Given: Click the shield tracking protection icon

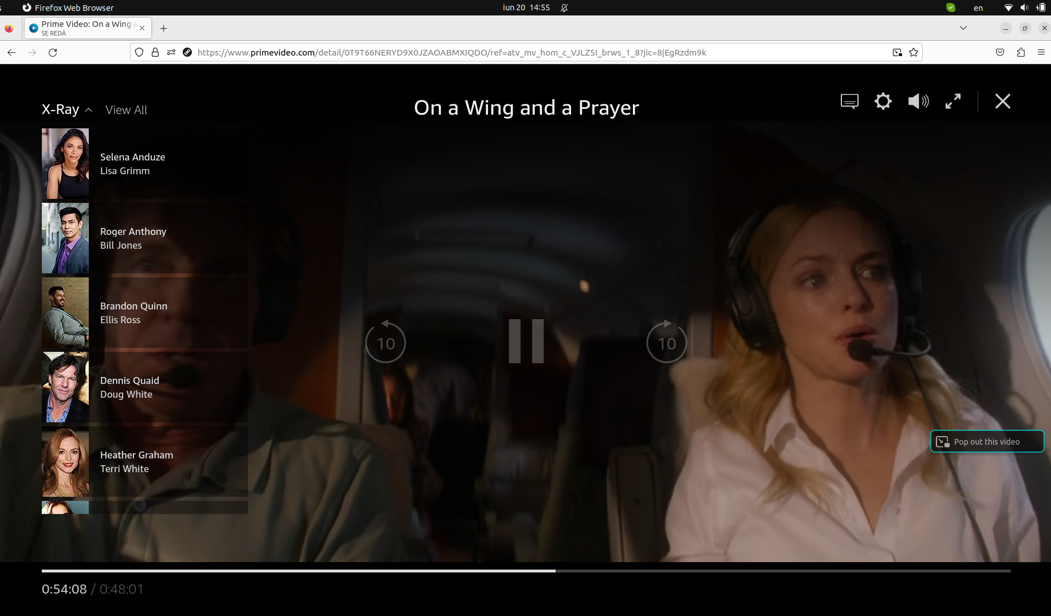Looking at the screenshot, I should tap(139, 52).
